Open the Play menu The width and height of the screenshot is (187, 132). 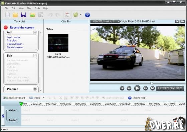pyautogui.click(x=29, y=8)
